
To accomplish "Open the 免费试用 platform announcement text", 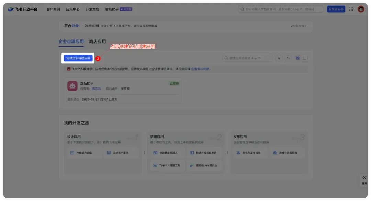I will pos(121,26).
